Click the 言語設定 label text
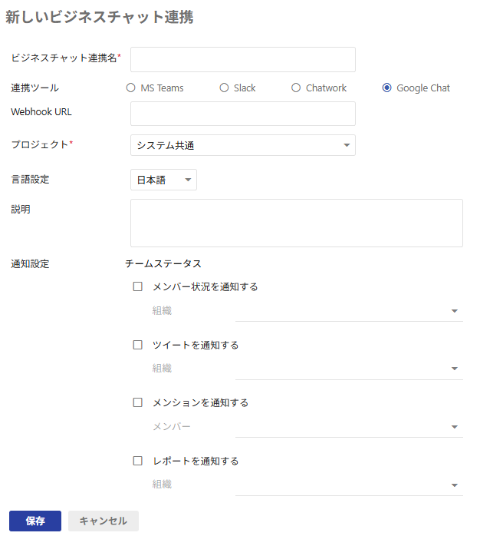This screenshot has height=536, width=480. [x=30, y=179]
